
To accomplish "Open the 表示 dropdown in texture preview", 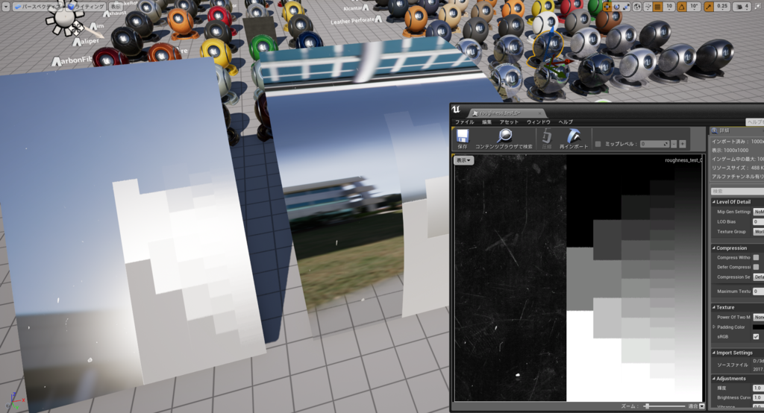I will tap(463, 160).
